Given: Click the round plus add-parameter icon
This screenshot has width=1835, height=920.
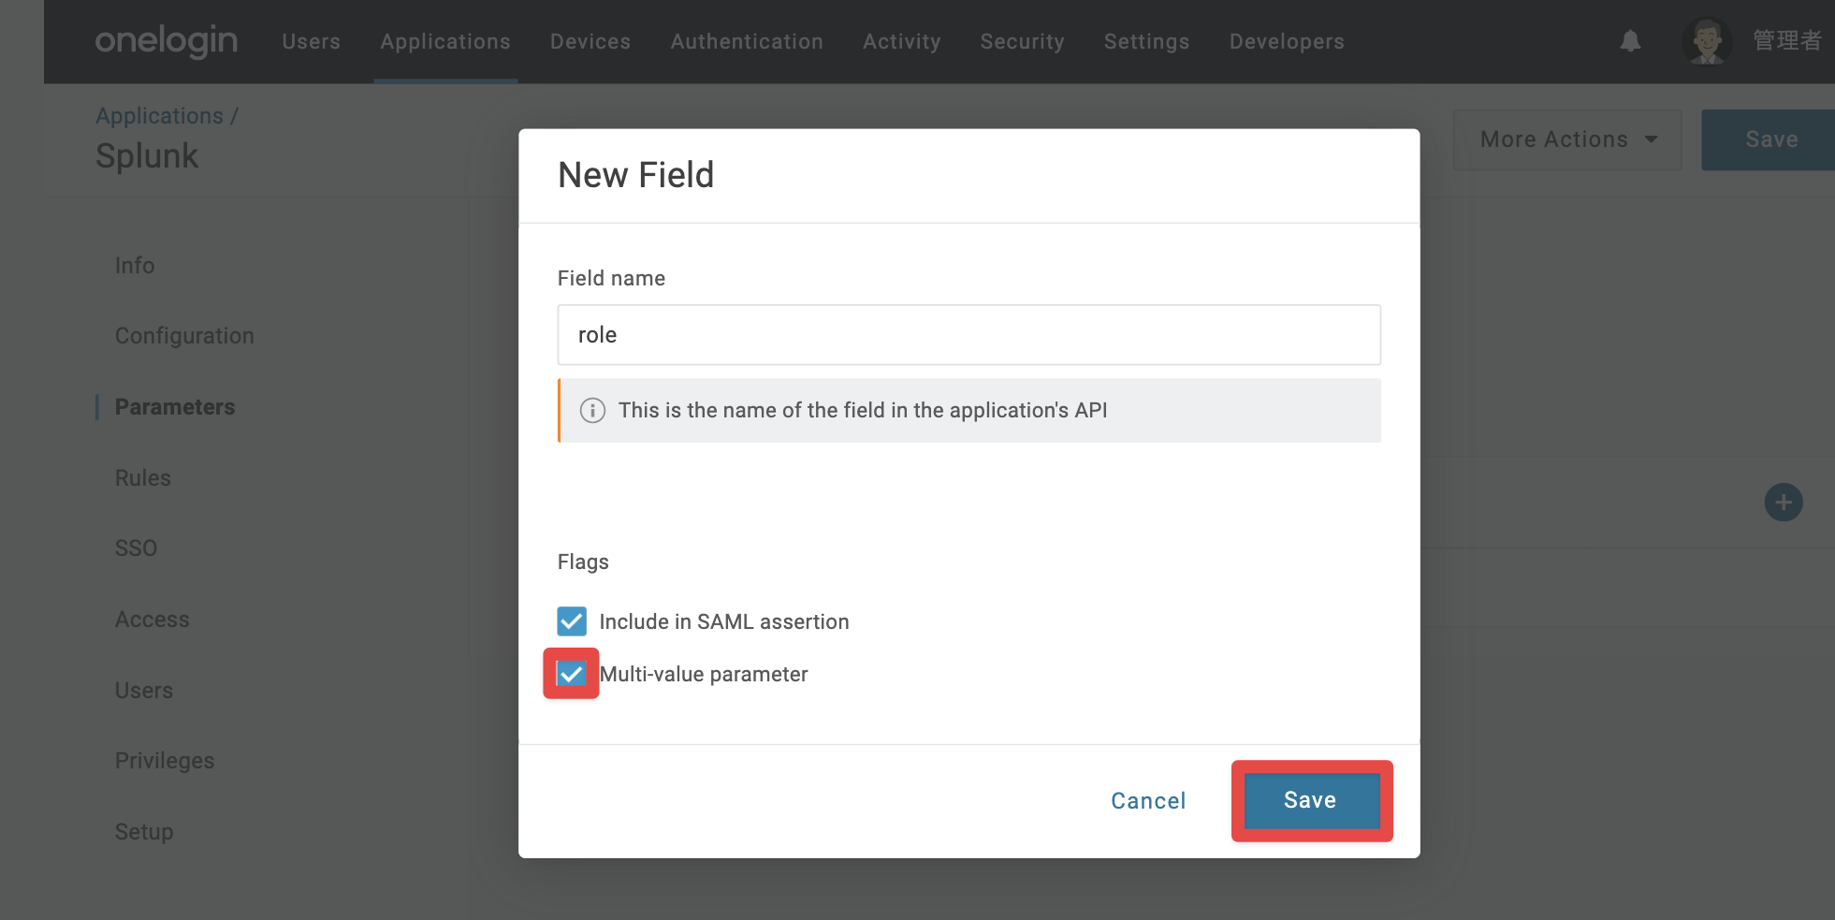Looking at the screenshot, I should coord(1784,503).
